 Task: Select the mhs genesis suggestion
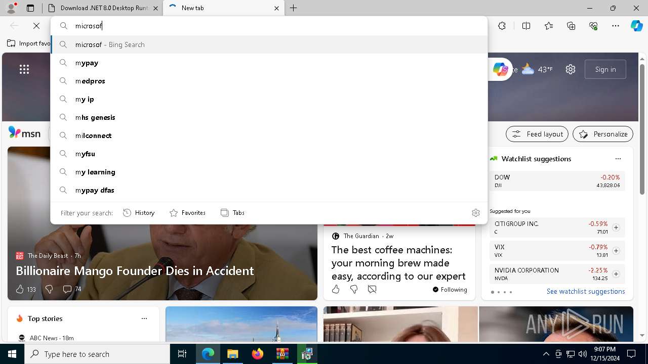coord(269,117)
